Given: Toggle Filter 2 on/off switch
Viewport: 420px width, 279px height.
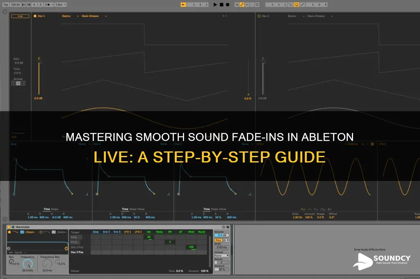Looking at the screenshot, I should tap(41, 232).
